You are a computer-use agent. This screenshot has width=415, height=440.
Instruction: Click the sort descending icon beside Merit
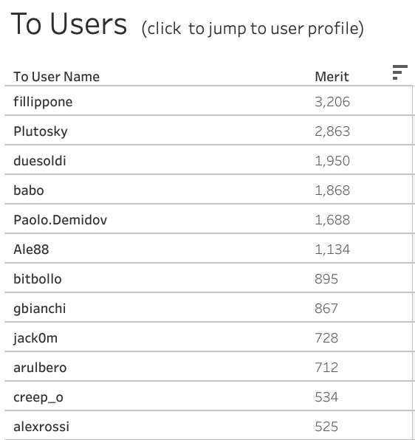click(399, 72)
